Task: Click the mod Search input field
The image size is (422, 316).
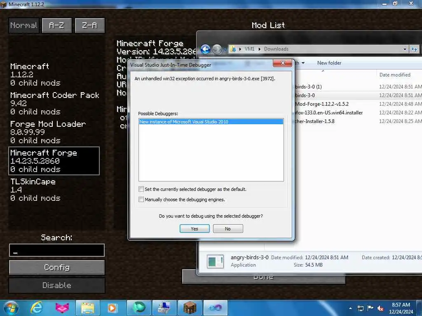Action: [x=57, y=250]
